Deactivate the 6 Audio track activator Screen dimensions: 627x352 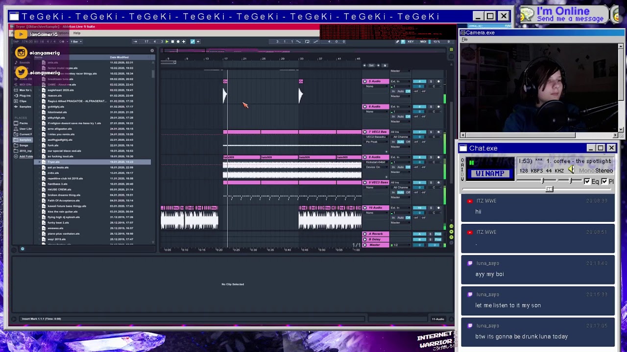tap(419, 107)
